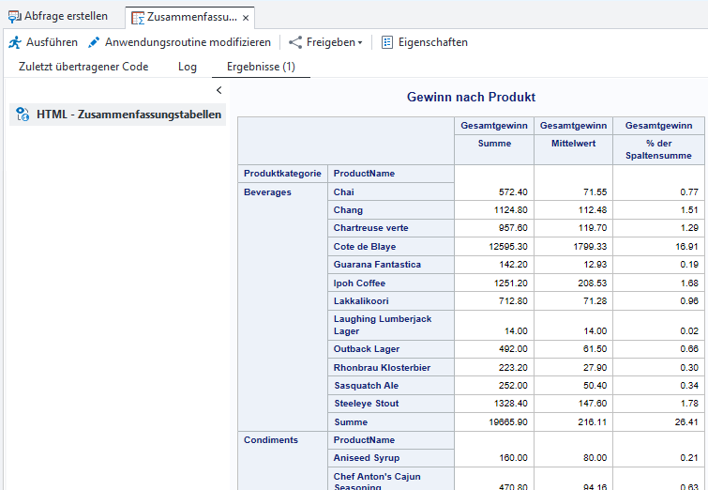The height and width of the screenshot is (490, 708).
Task: Click the running man Ausführen icon
Action: click(x=14, y=42)
